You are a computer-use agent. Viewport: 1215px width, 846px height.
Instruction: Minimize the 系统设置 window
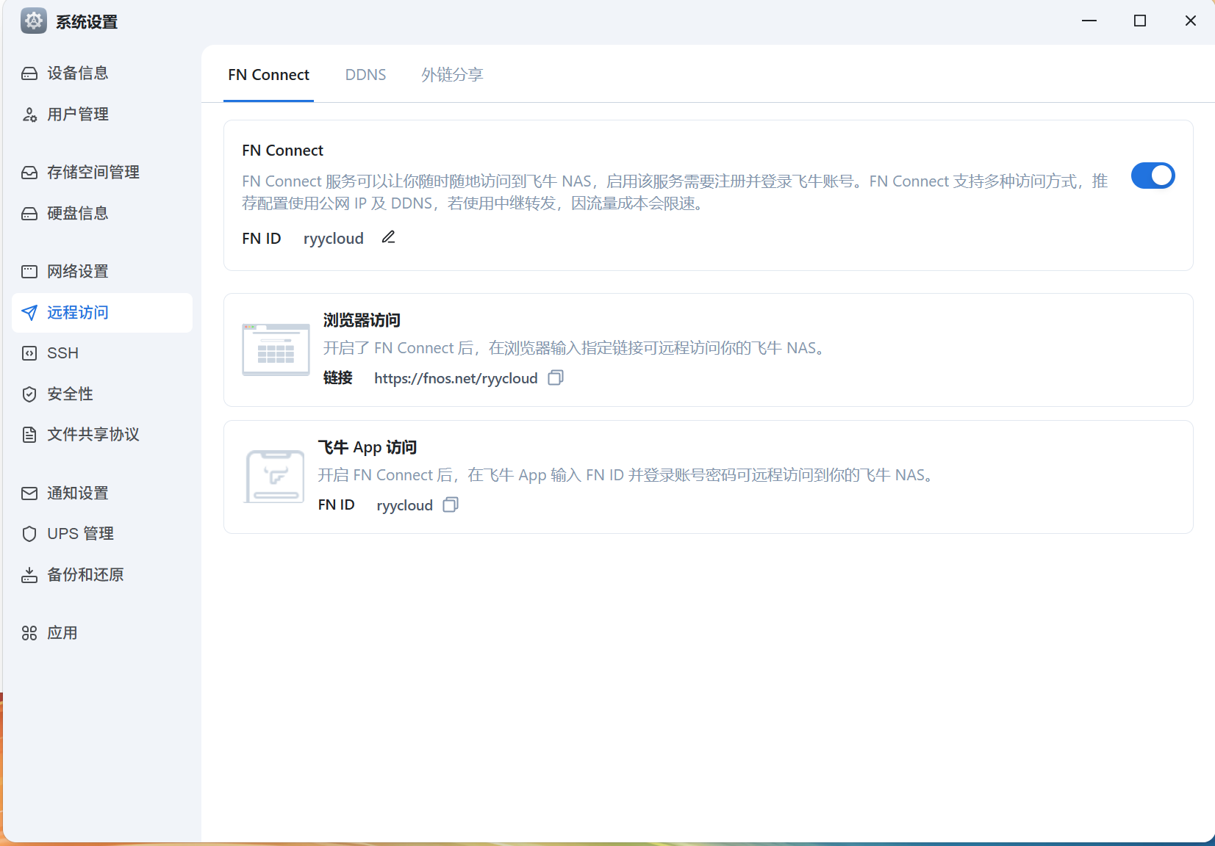click(1089, 21)
